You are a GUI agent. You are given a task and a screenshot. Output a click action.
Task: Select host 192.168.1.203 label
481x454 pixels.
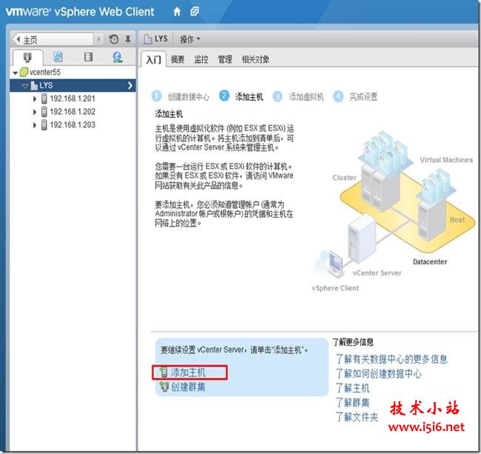coord(73,125)
